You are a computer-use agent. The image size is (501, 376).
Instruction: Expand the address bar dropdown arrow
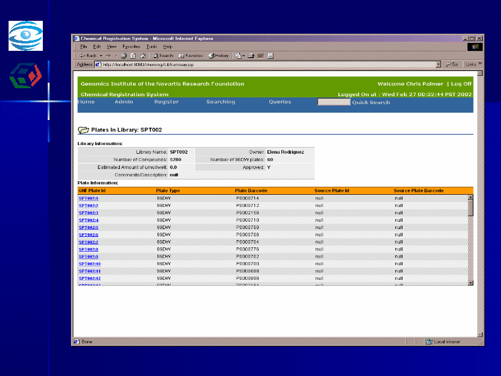pyautogui.click(x=438, y=64)
